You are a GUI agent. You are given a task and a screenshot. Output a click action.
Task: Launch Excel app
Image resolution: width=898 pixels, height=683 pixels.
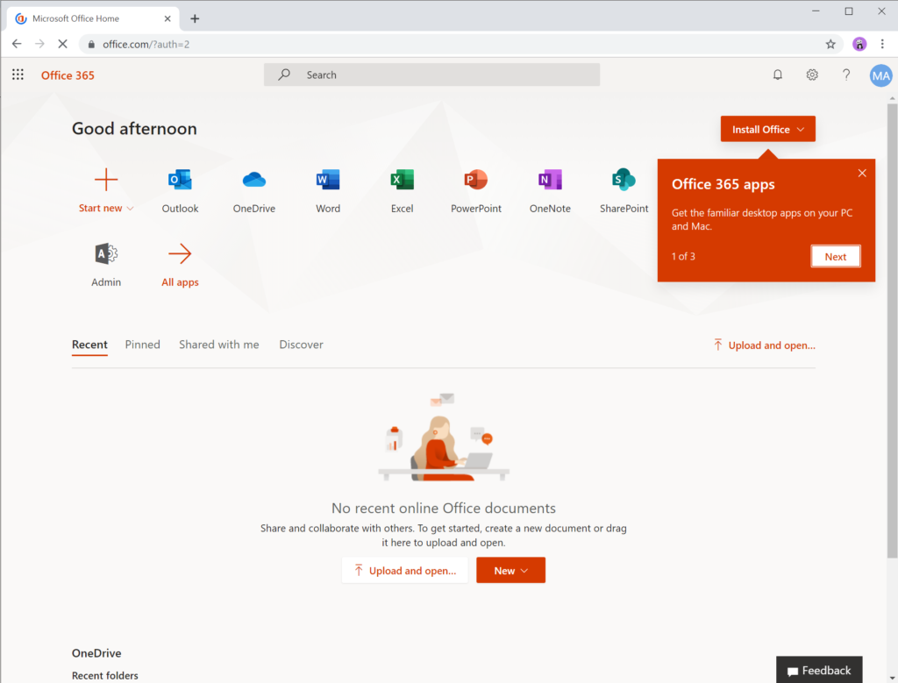click(x=402, y=192)
